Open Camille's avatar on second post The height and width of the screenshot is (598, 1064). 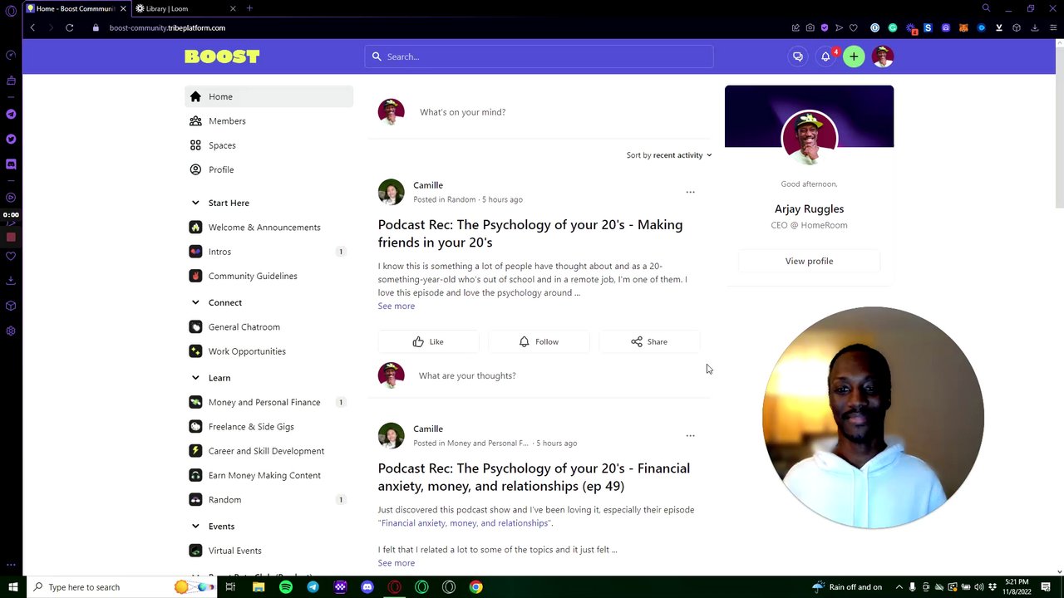pos(391,435)
